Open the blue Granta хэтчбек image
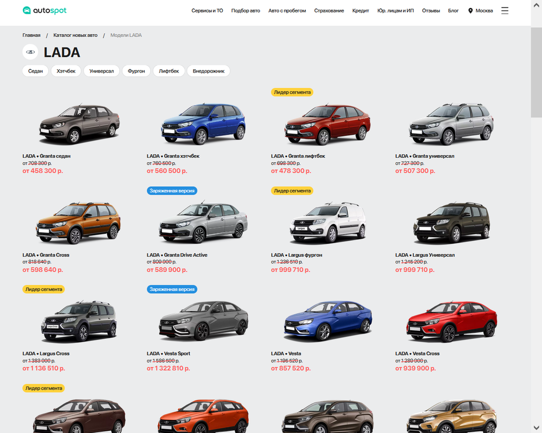The height and width of the screenshot is (433, 542). (x=203, y=123)
